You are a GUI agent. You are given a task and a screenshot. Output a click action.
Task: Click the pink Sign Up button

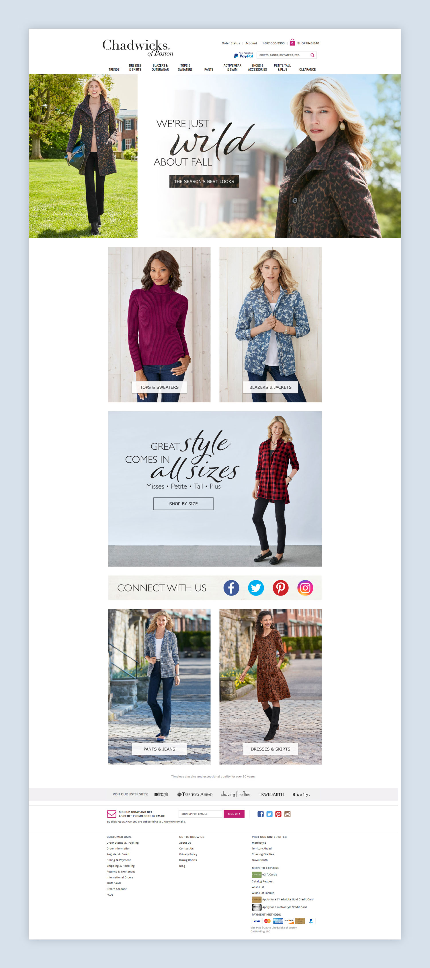coord(234,814)
